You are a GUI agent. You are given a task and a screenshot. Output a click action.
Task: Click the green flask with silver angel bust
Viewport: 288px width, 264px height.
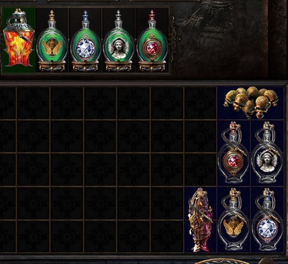119,41
